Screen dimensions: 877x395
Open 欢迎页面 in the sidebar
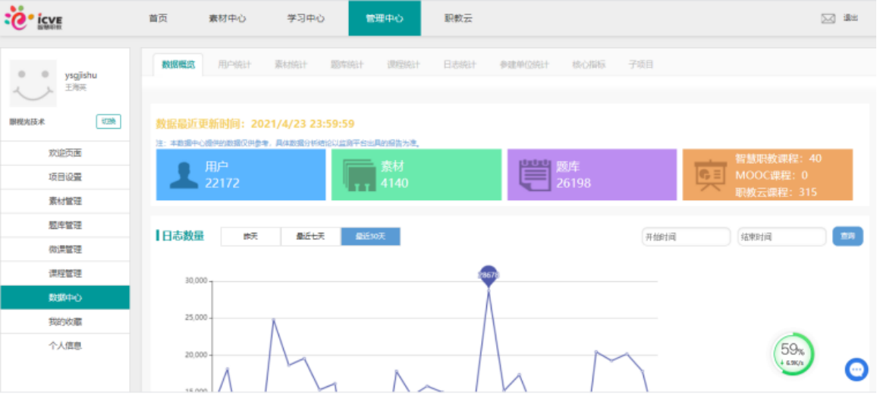pos(65,153)
